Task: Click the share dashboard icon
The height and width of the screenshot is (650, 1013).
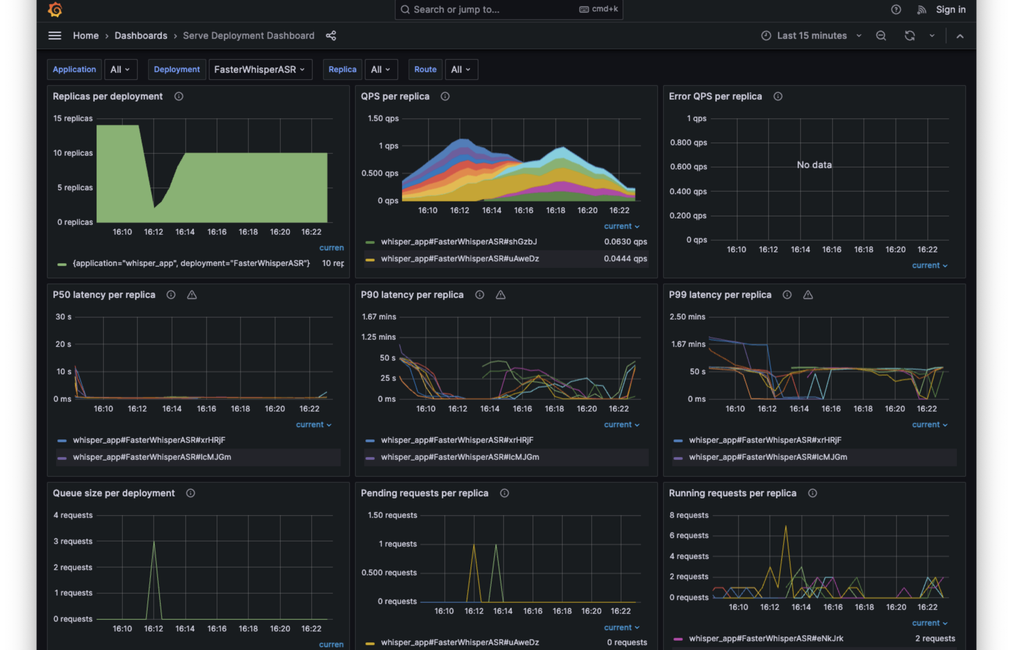Action: click(x=331, y=36)
